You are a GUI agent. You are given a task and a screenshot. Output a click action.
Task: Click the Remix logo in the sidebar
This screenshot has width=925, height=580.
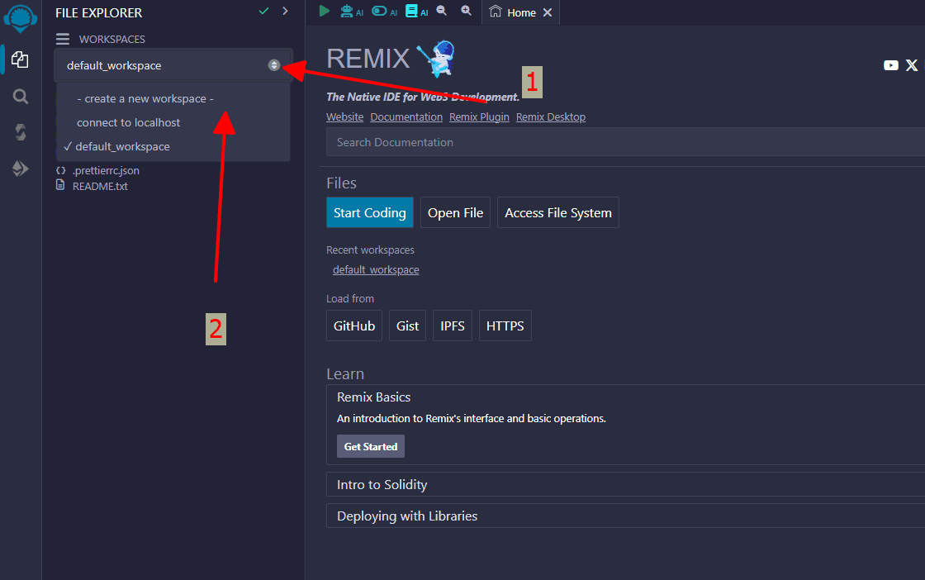(x=21, y=17)
